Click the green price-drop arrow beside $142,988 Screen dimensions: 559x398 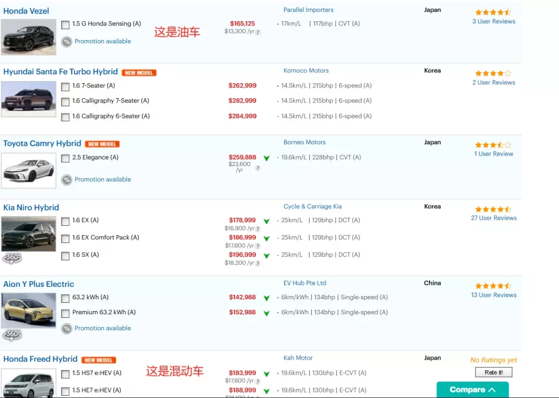click(267, 298)
